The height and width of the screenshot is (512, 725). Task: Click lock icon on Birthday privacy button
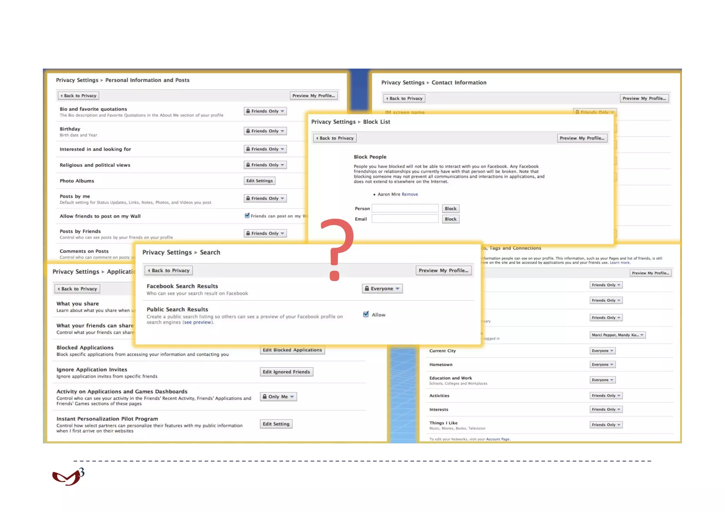248,131
